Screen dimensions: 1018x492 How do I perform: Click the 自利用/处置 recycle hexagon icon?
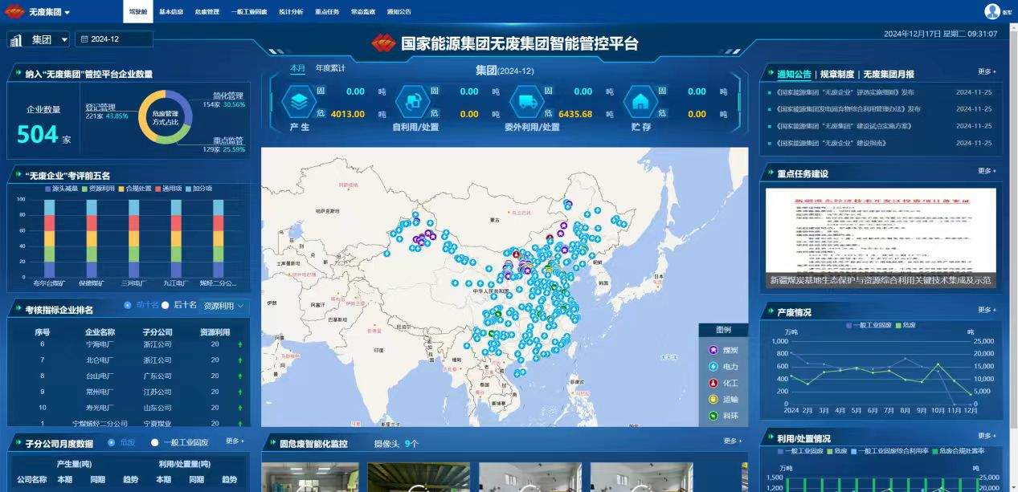pyautogui.click(x=413, y=102)
